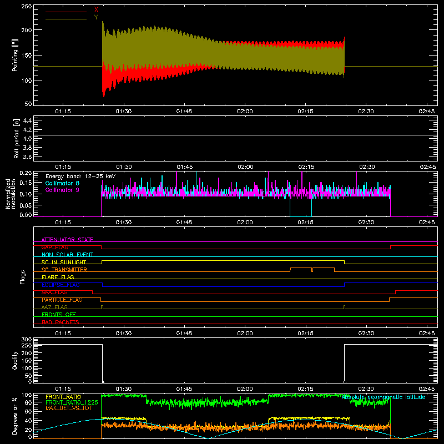Click the 250 tick on the Pointing axis
Viewport: 444px width, 444px height.
tap(27, 6)
